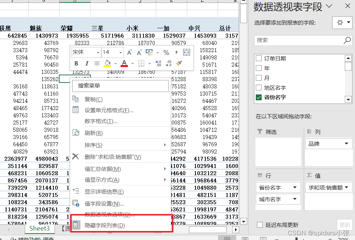Apply comma style format
Viewport: 355px width, 240px height.
[x=176, y=52]
